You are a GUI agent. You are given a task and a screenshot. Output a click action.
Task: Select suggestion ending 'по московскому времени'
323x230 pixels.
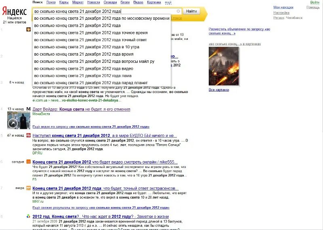click(102, 18)
